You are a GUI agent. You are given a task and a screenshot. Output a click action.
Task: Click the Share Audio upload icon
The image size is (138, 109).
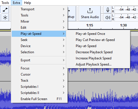(90, 11)
